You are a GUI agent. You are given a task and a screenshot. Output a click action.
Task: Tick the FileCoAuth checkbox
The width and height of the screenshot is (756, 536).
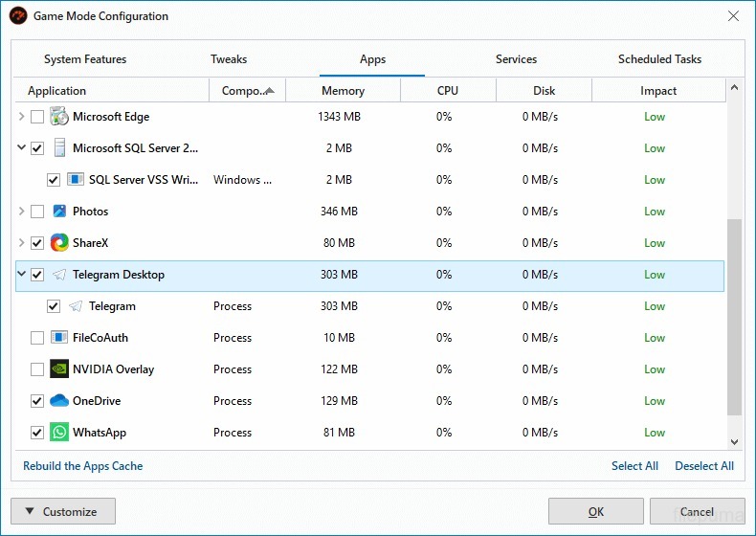pos(37,338)
